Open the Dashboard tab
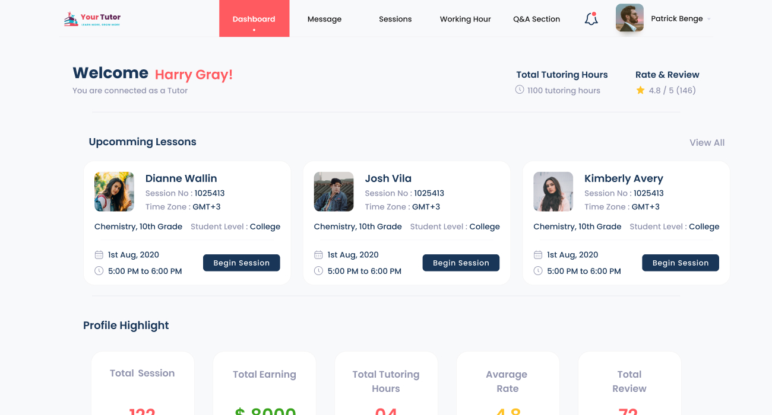 point(254,19)
